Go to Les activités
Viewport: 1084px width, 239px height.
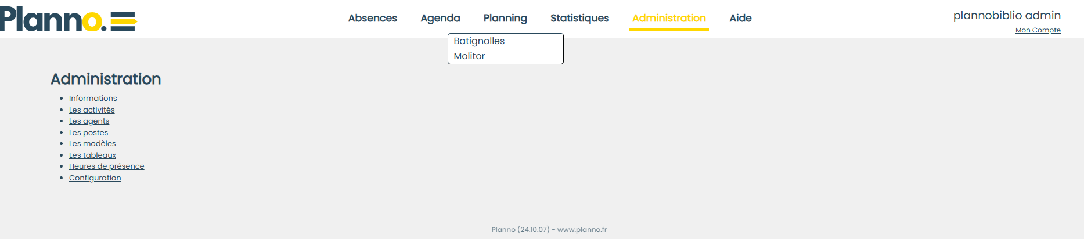[x=92, y=110]
